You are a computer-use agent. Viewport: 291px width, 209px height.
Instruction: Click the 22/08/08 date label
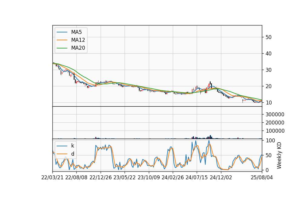pyautogui.click(x=76, y=178)
